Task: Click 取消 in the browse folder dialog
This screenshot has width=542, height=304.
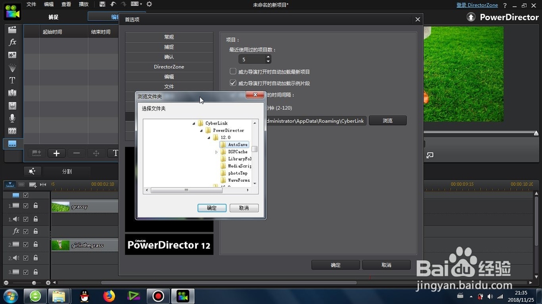Action: coord(244,208)
